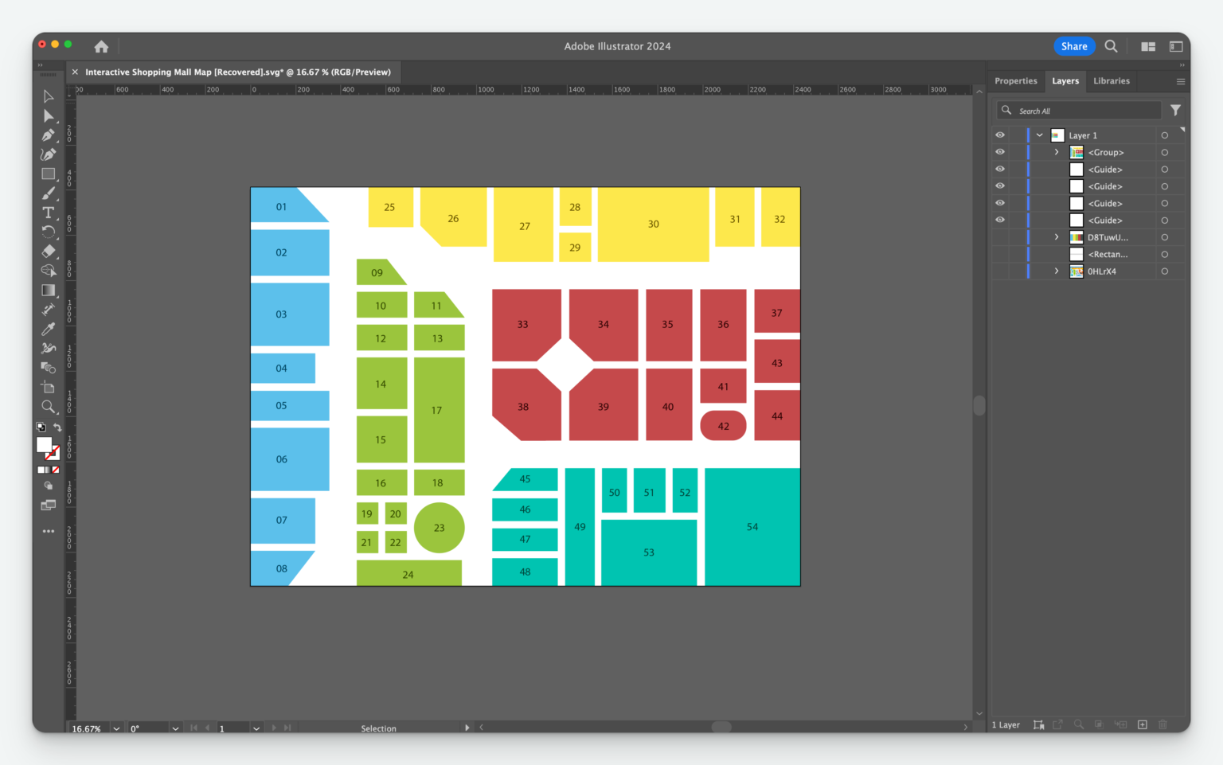The image size is (1223, 765).
Task: Select the Selection tool
Action: click(x=48, y=96)
